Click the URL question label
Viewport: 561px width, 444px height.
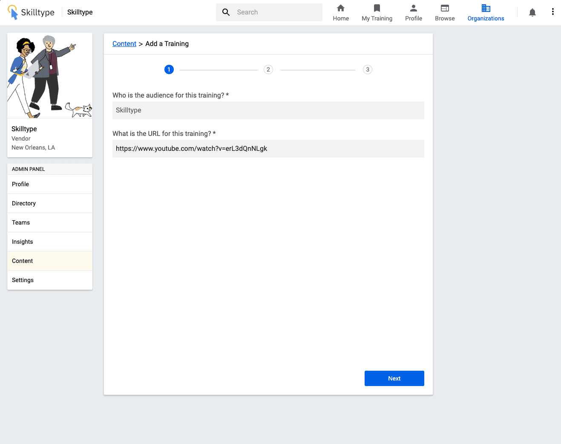point(164,134)
